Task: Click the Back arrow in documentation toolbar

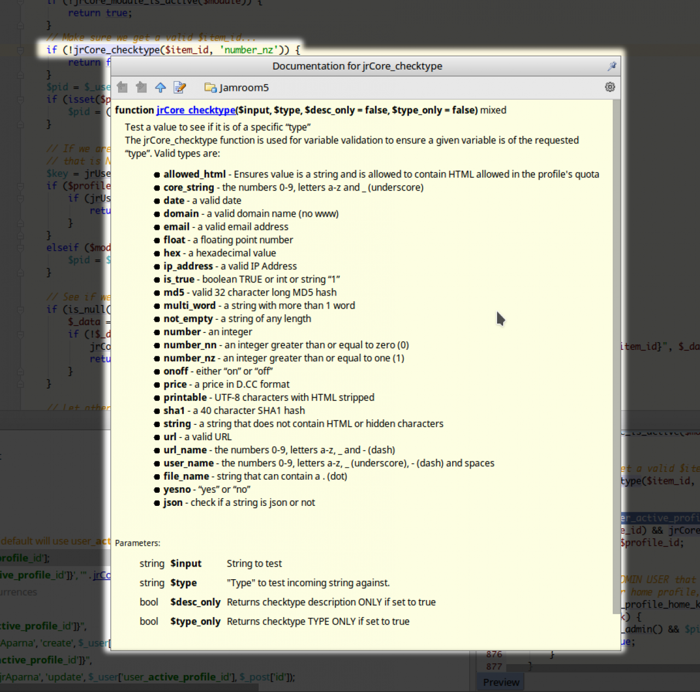Action: click(122, 88)
